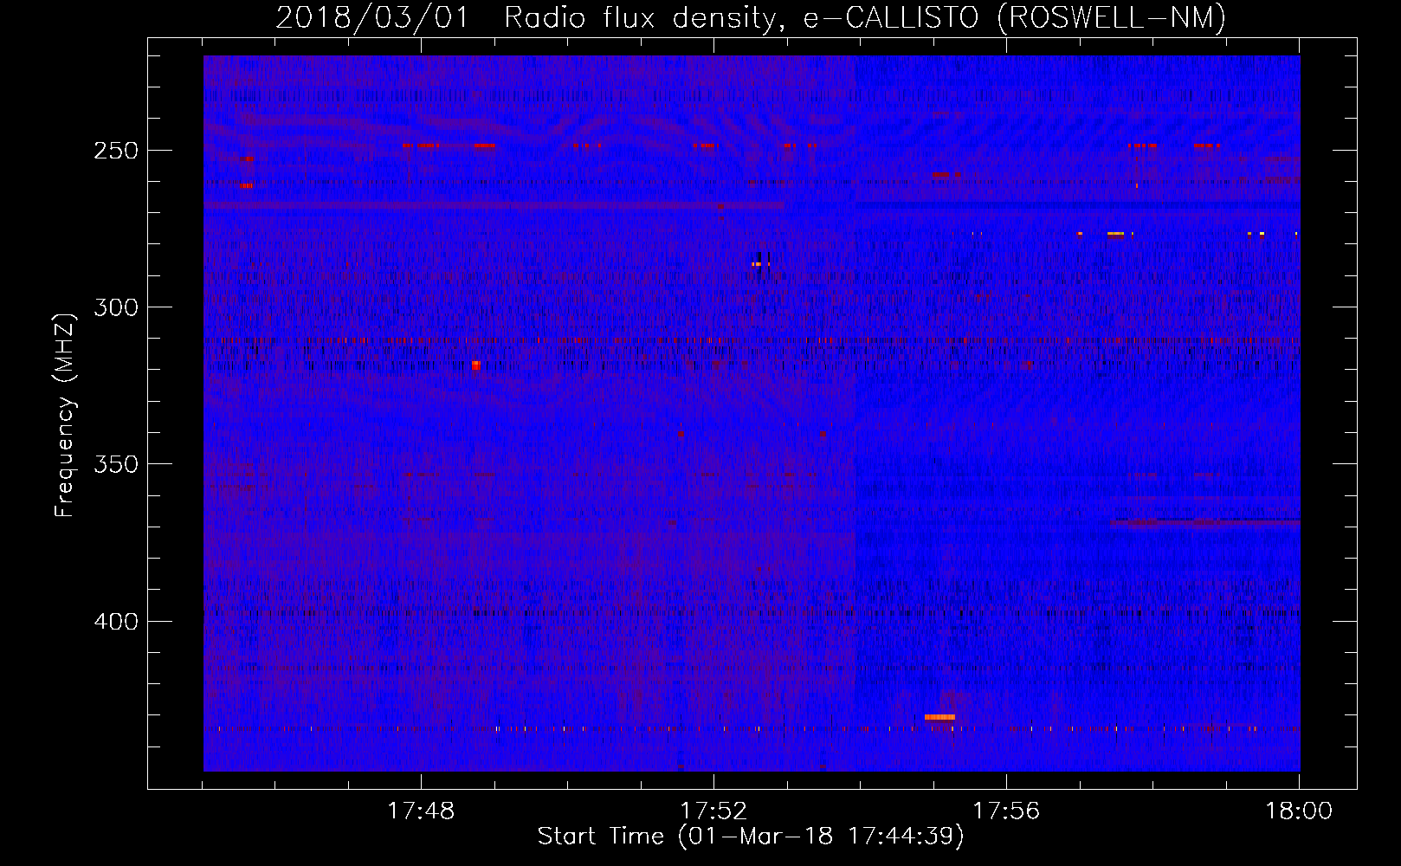
Task: Click the plot title 'Radio flux density, e-CALLISTO (ROSWELL-NM)'
Action: [x=865, y=17]
